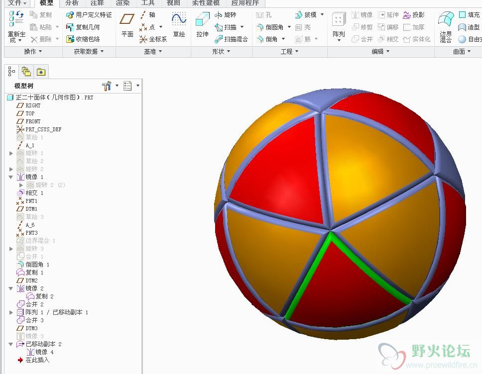Viewport: 482px width, 374px height.
Task: Select the 轴 (Axis) tool
Action: tap(147, 15)
